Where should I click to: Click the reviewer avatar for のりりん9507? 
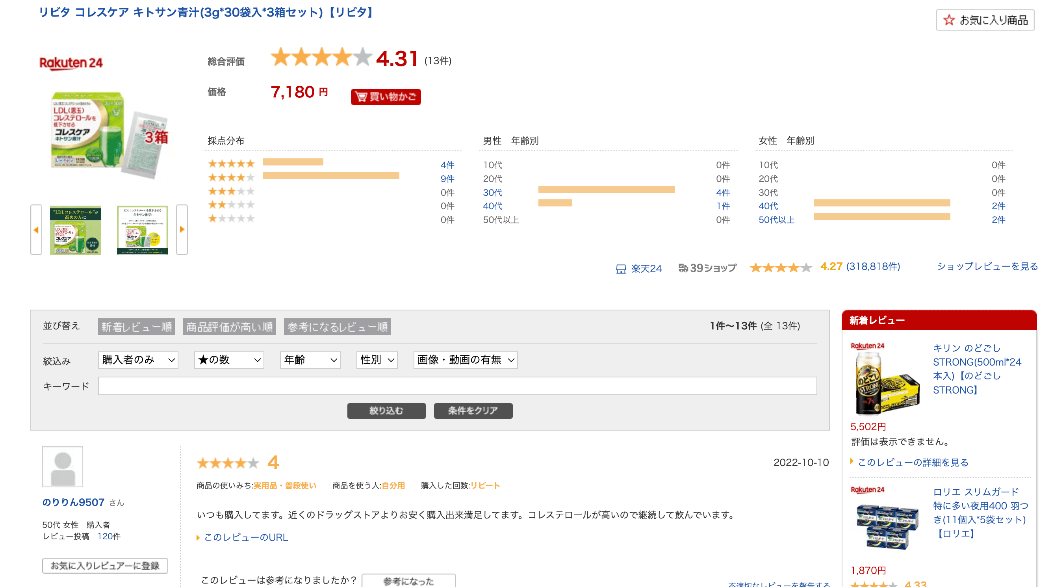point(63,467)
